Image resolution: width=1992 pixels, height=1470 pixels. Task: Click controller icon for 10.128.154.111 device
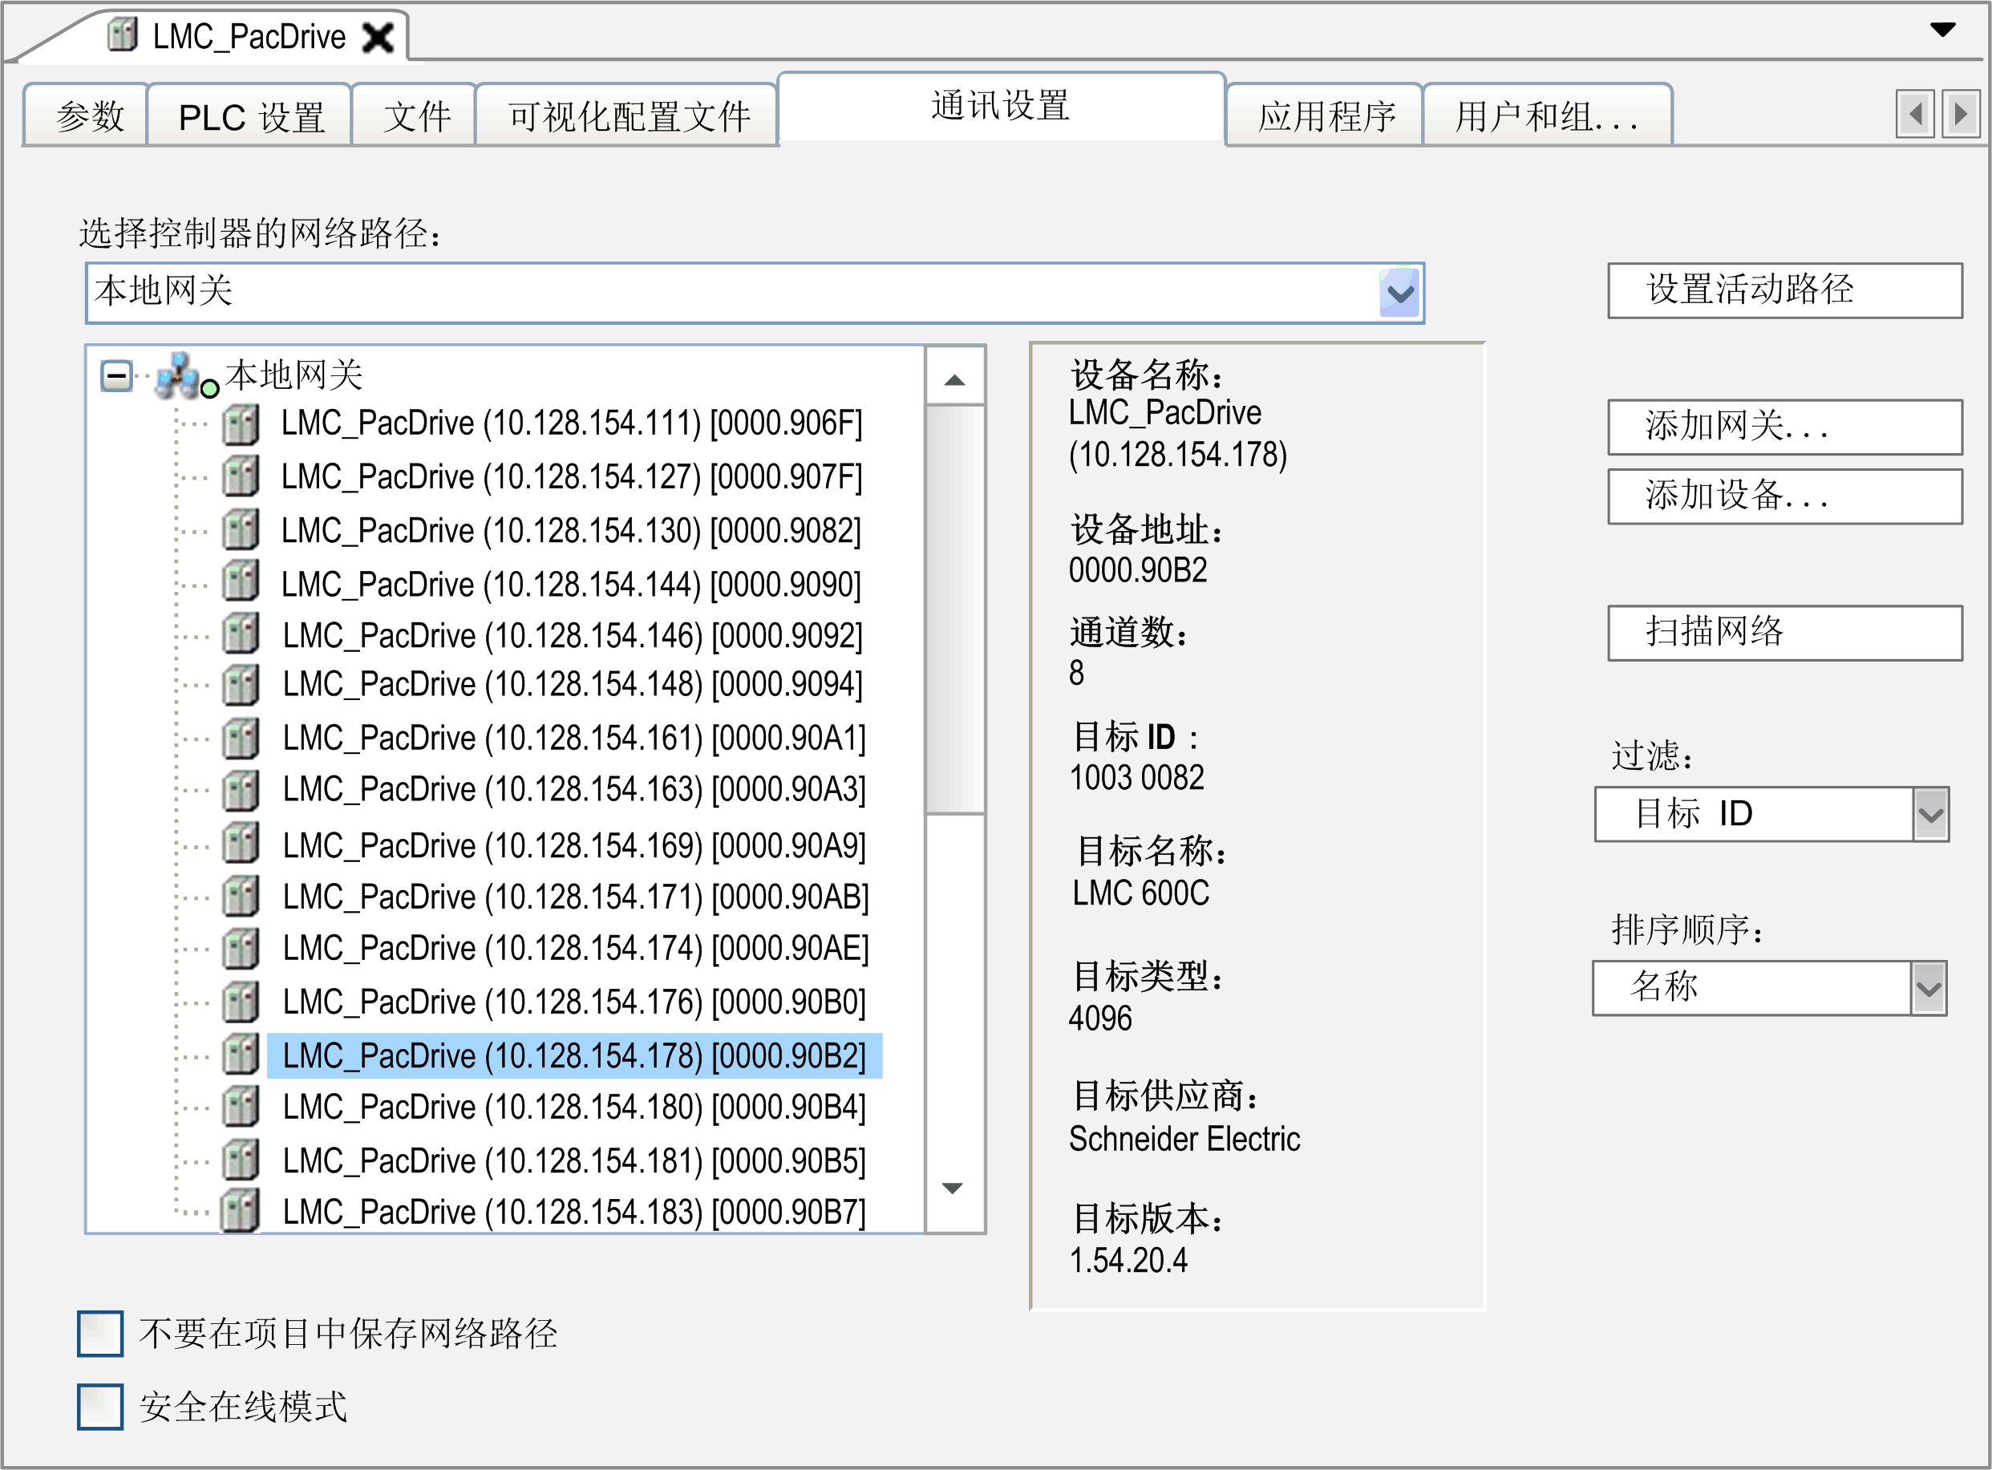[x=241, y=424]
